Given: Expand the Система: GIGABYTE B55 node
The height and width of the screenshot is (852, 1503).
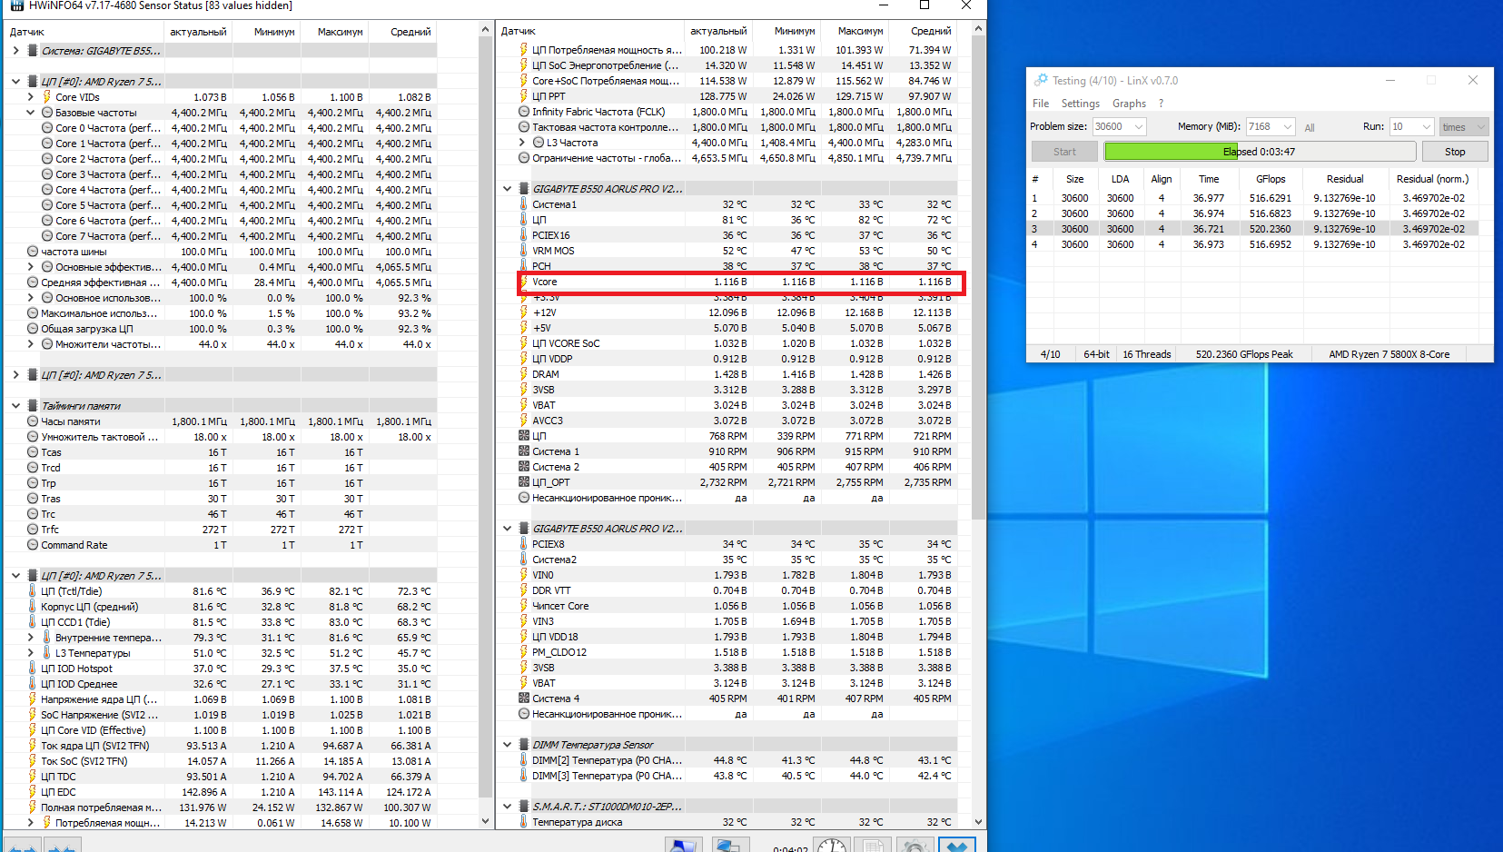Looking at the screenshot, I should (15, 51).
